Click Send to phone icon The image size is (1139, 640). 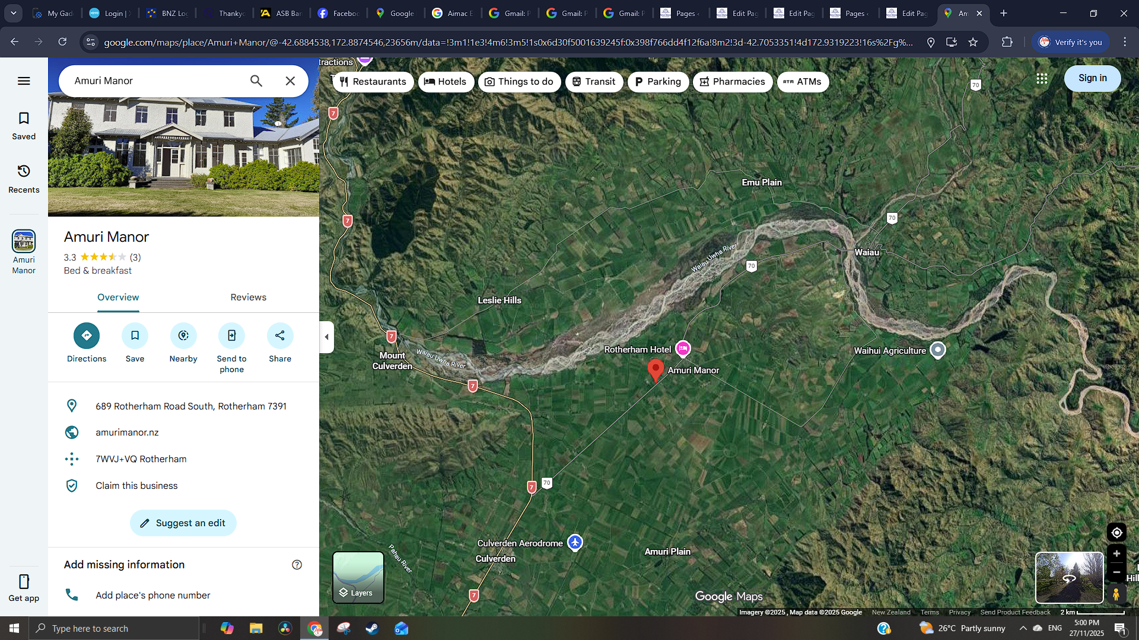click(231, 336)
